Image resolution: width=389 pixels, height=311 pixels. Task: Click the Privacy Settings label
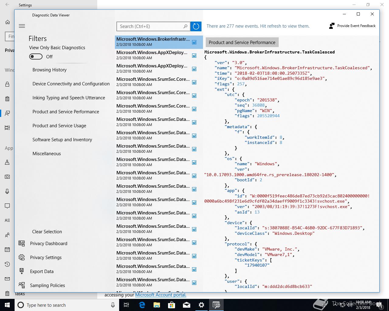[x=46, y=258]
